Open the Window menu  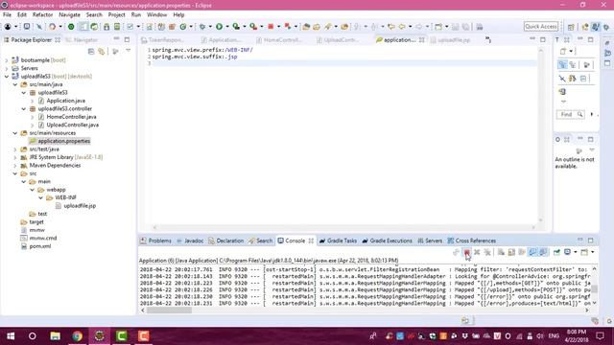156,15
